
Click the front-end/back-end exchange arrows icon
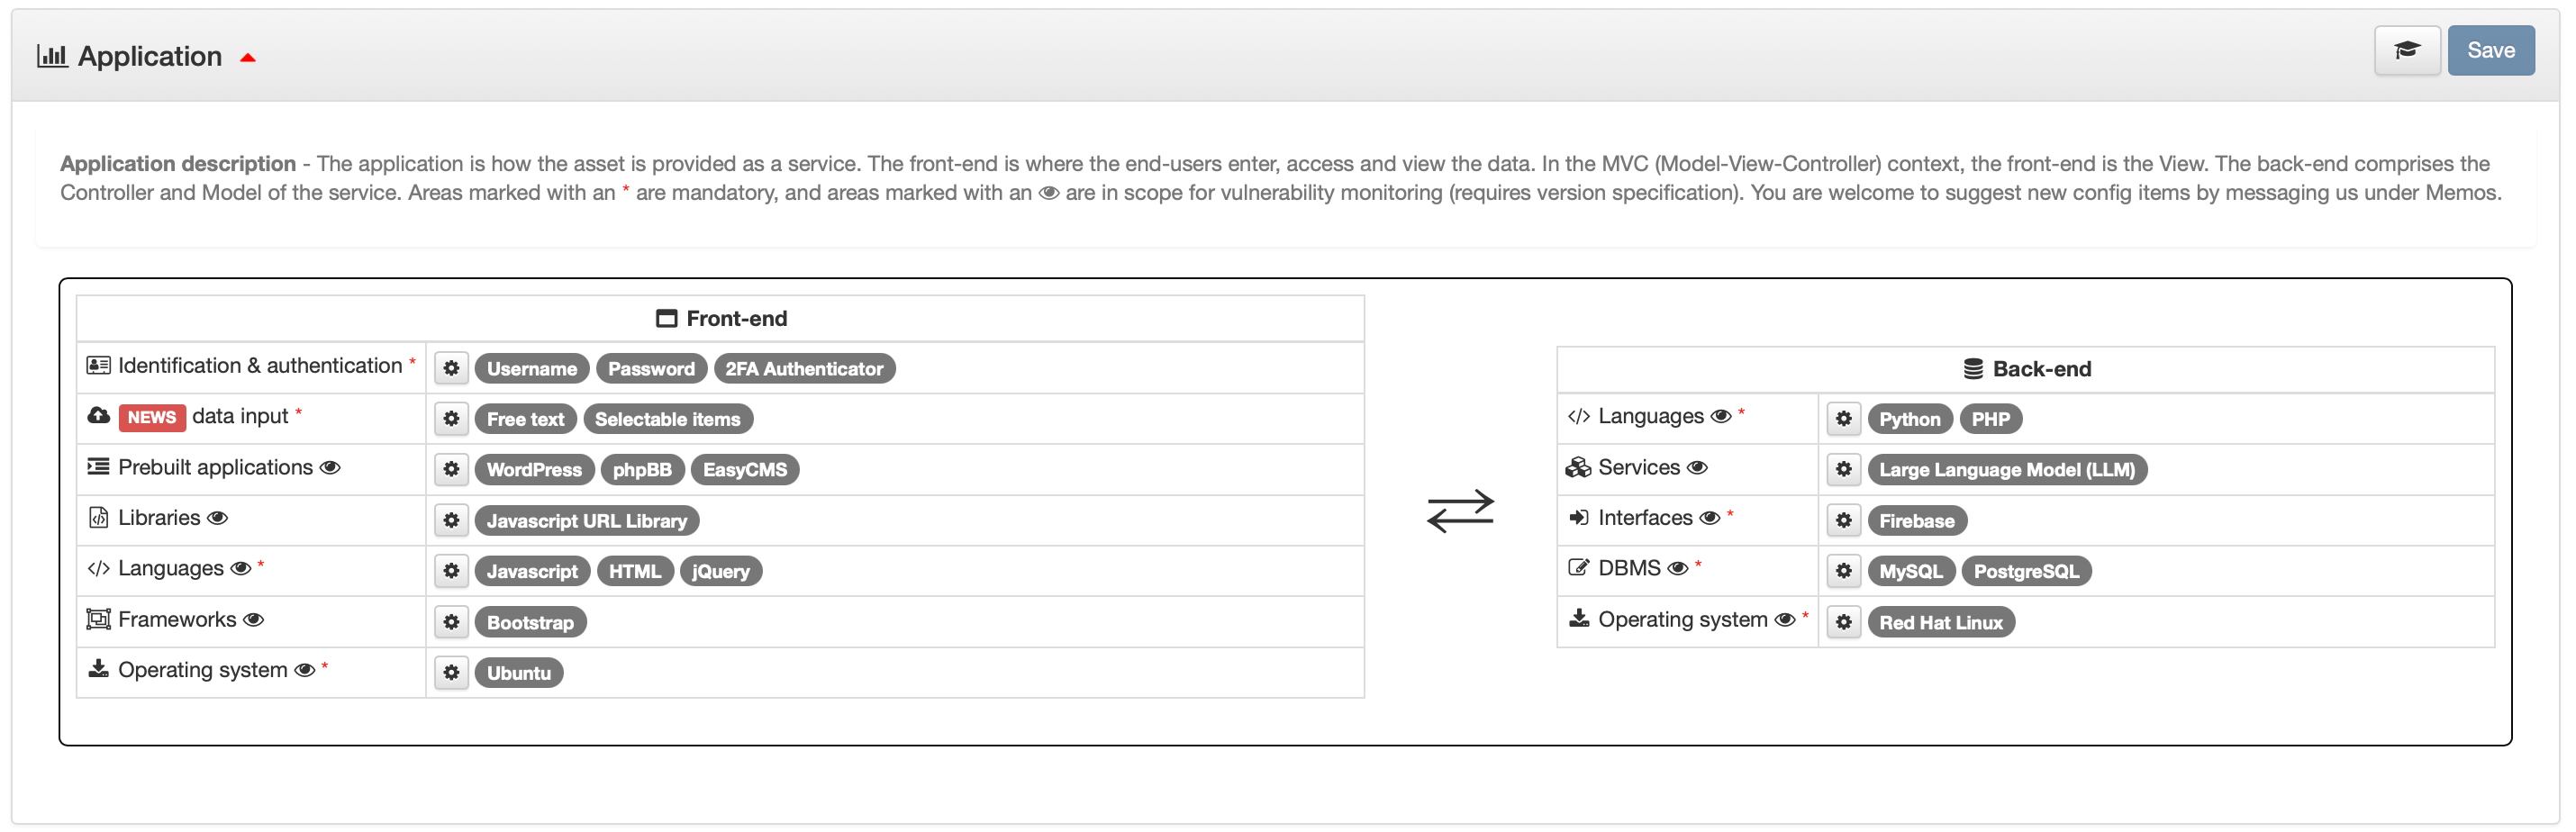[x=1460, y=510]
